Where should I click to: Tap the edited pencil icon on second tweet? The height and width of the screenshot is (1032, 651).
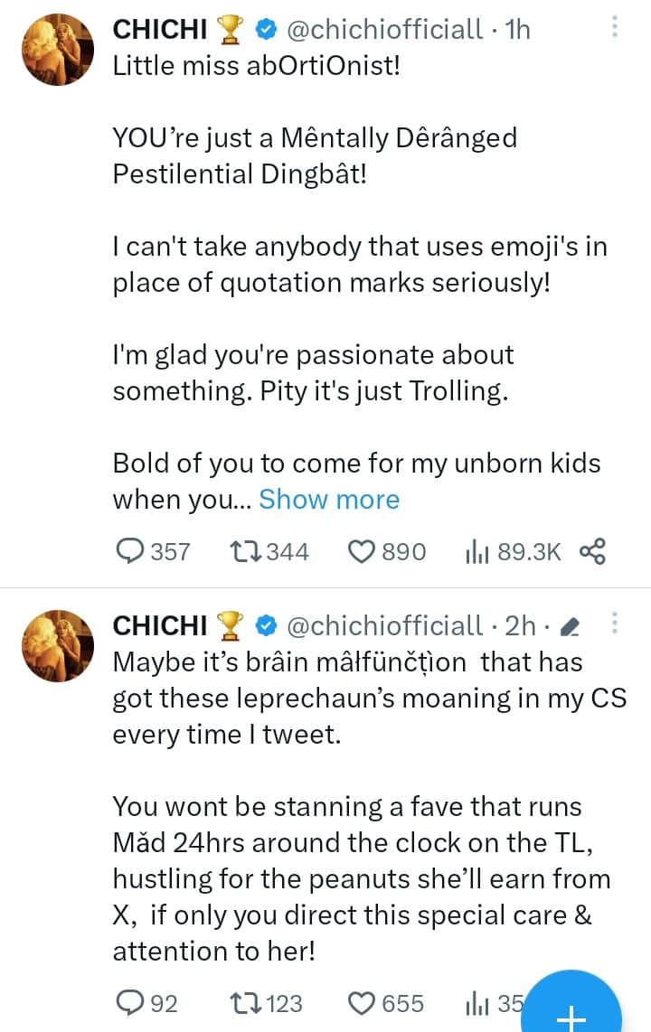[x=570, y=625]
